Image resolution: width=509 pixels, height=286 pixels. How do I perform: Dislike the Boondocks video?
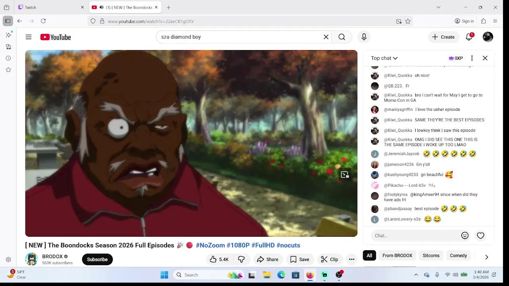click(x=241, y=259)
